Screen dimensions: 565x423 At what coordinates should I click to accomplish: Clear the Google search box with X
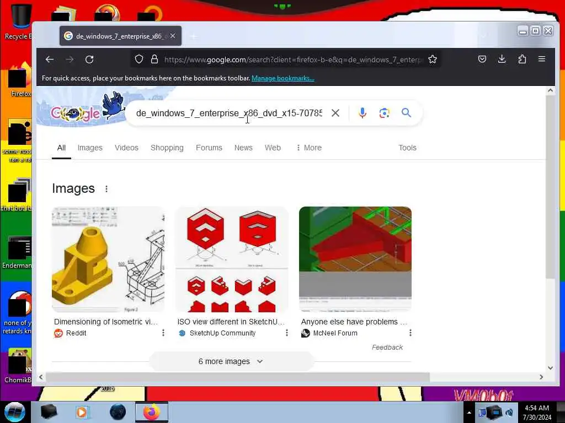(x=335, y=113)
